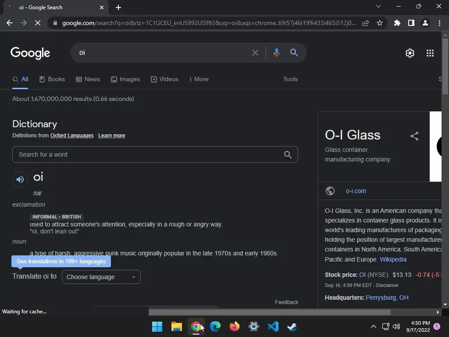449x337 pixels.
Task: Open o-i.com website link
Action: pyautogui.click(x=356, y=191)
